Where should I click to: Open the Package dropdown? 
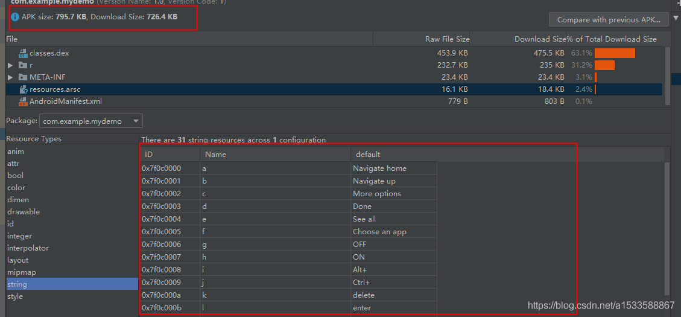(x=90, y=121)
